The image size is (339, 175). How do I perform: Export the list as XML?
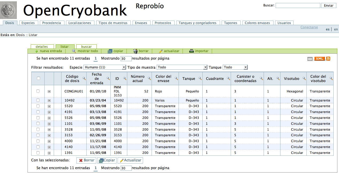click(319, 58)
